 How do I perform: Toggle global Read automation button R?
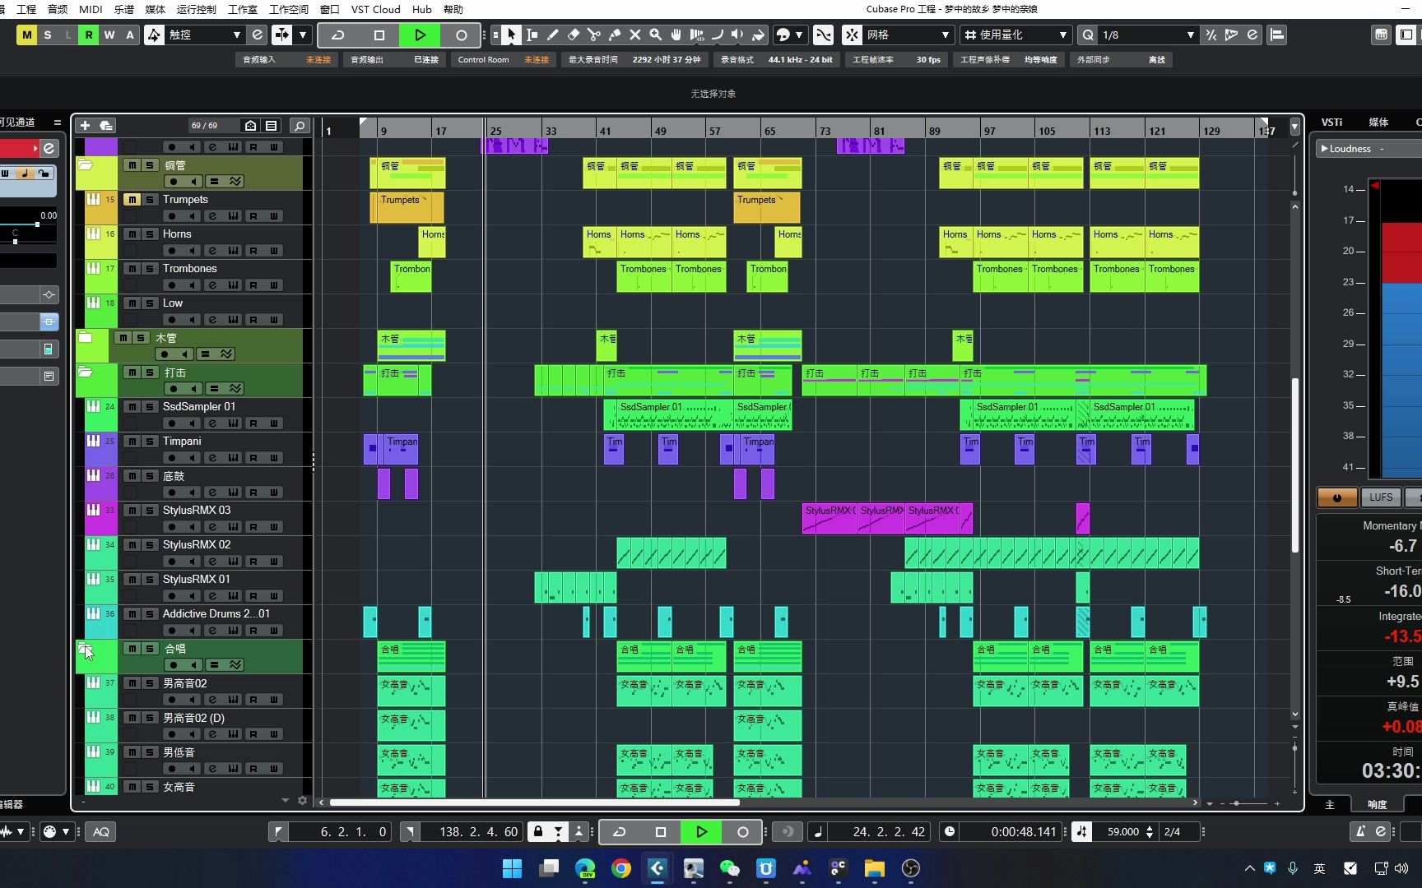89,35
